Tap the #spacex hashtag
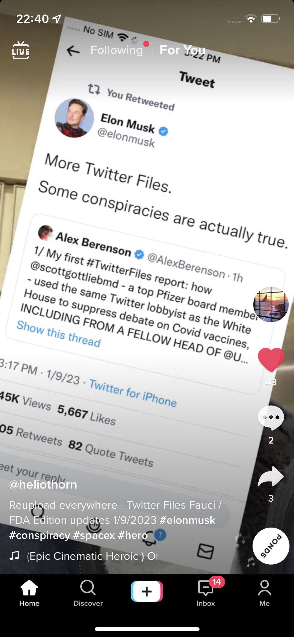294x637 pixels. pos(94,535)
